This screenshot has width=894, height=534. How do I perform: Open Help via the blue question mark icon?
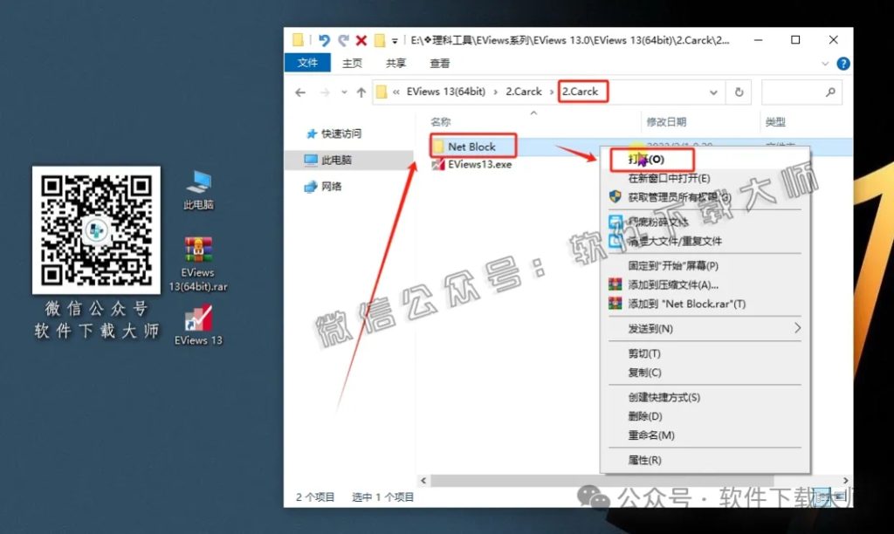842,63
